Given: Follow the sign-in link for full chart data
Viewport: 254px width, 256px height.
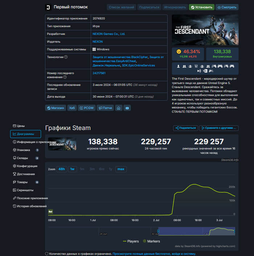Looking at the screenshot, I should [x=154, y=254].
